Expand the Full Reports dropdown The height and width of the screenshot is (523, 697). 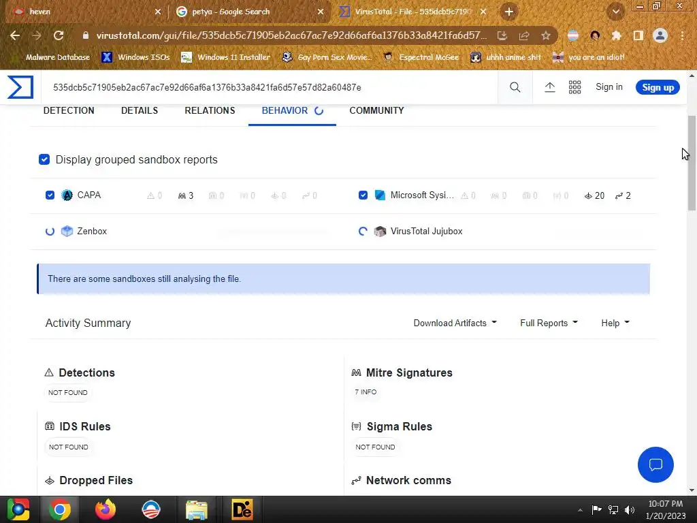pyautogui.click(x=549, y=323)
